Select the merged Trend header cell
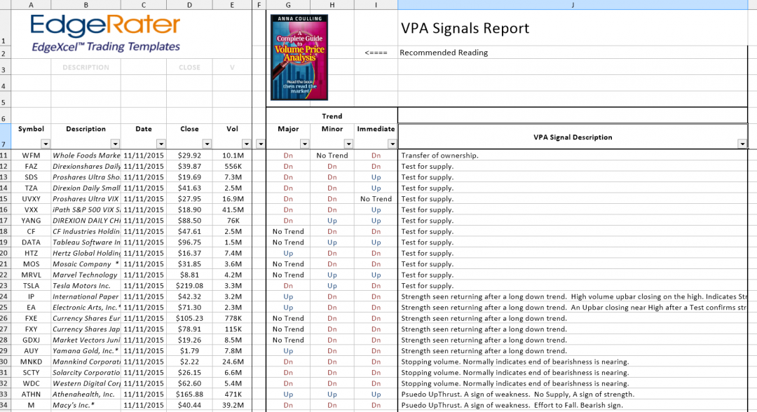This screenshot has height=412, width=757. 332,116
